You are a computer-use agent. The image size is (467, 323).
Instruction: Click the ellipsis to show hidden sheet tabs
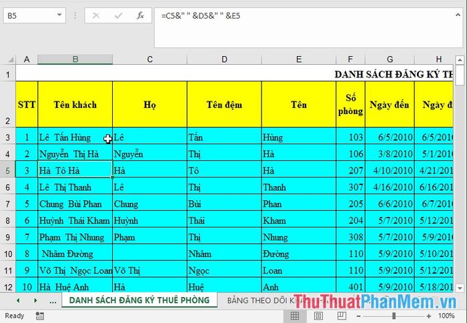click(x=53, y=300)
